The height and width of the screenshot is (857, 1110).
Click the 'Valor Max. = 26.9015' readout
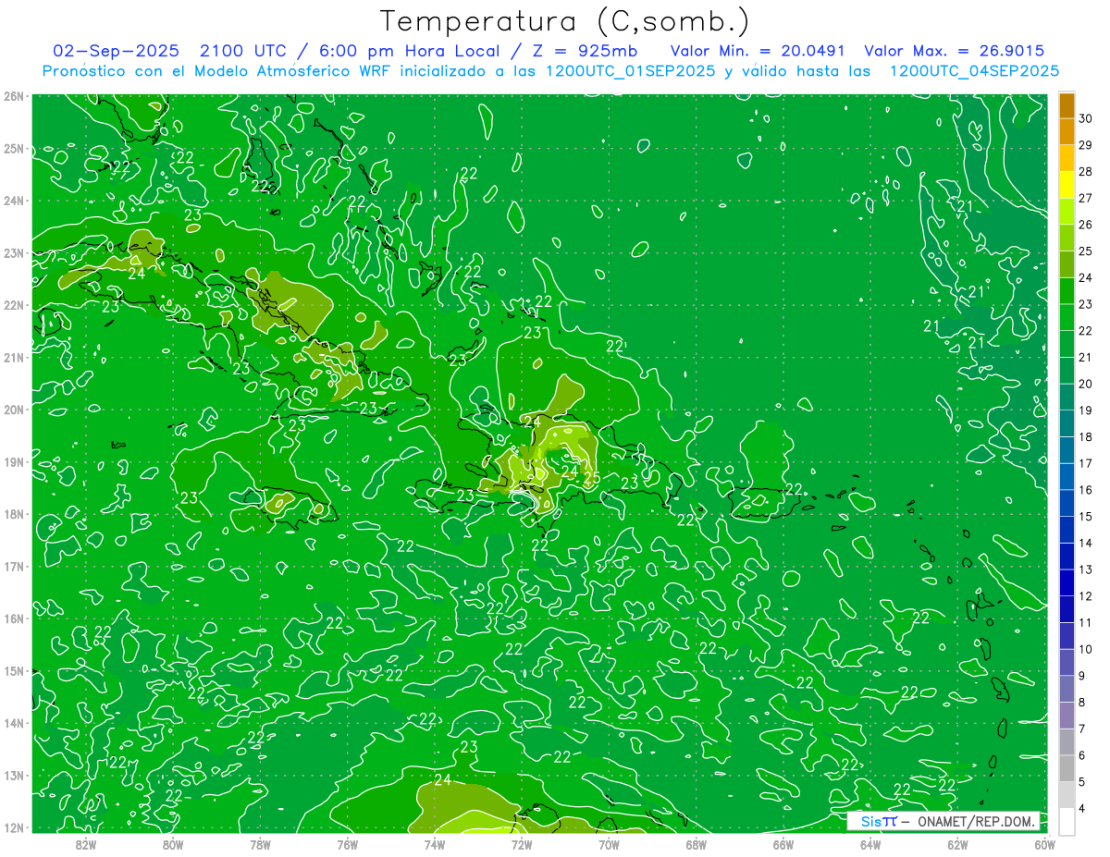pyautogui.click(x=954, y=51)
